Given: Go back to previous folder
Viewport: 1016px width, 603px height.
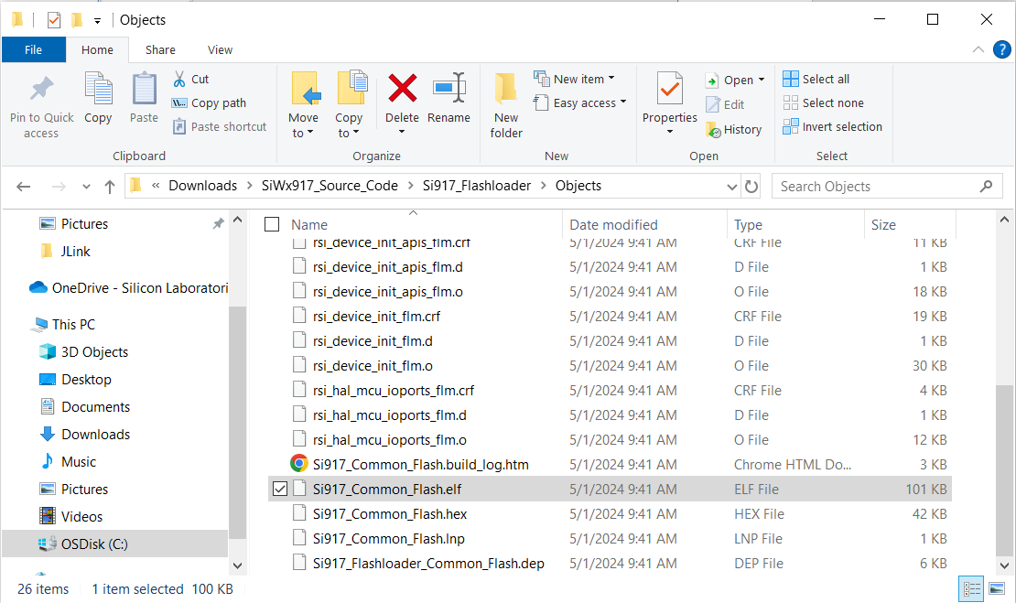Looking at the screenshot, I should (x=24, y=187).
